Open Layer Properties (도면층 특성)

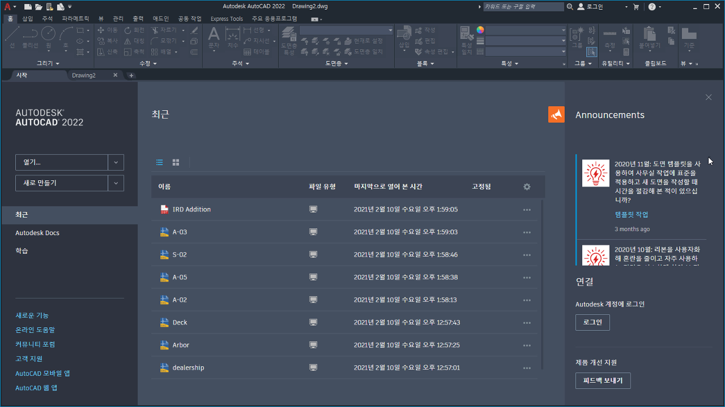coord(289,40)
